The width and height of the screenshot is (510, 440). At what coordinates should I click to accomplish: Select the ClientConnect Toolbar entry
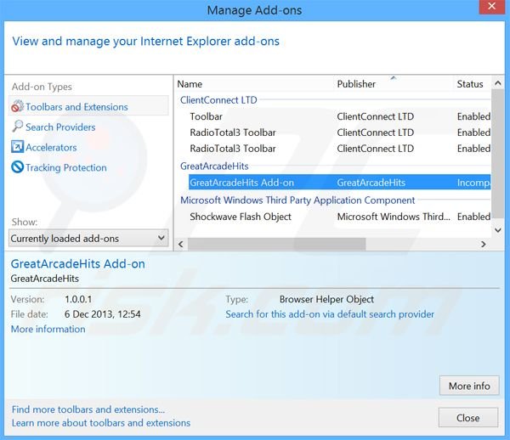coord(207,116)
